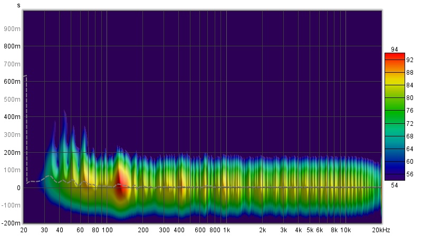Click the 100 label on the frequency axis
This screenshot has width=422, height=237.
pos(107,230)
